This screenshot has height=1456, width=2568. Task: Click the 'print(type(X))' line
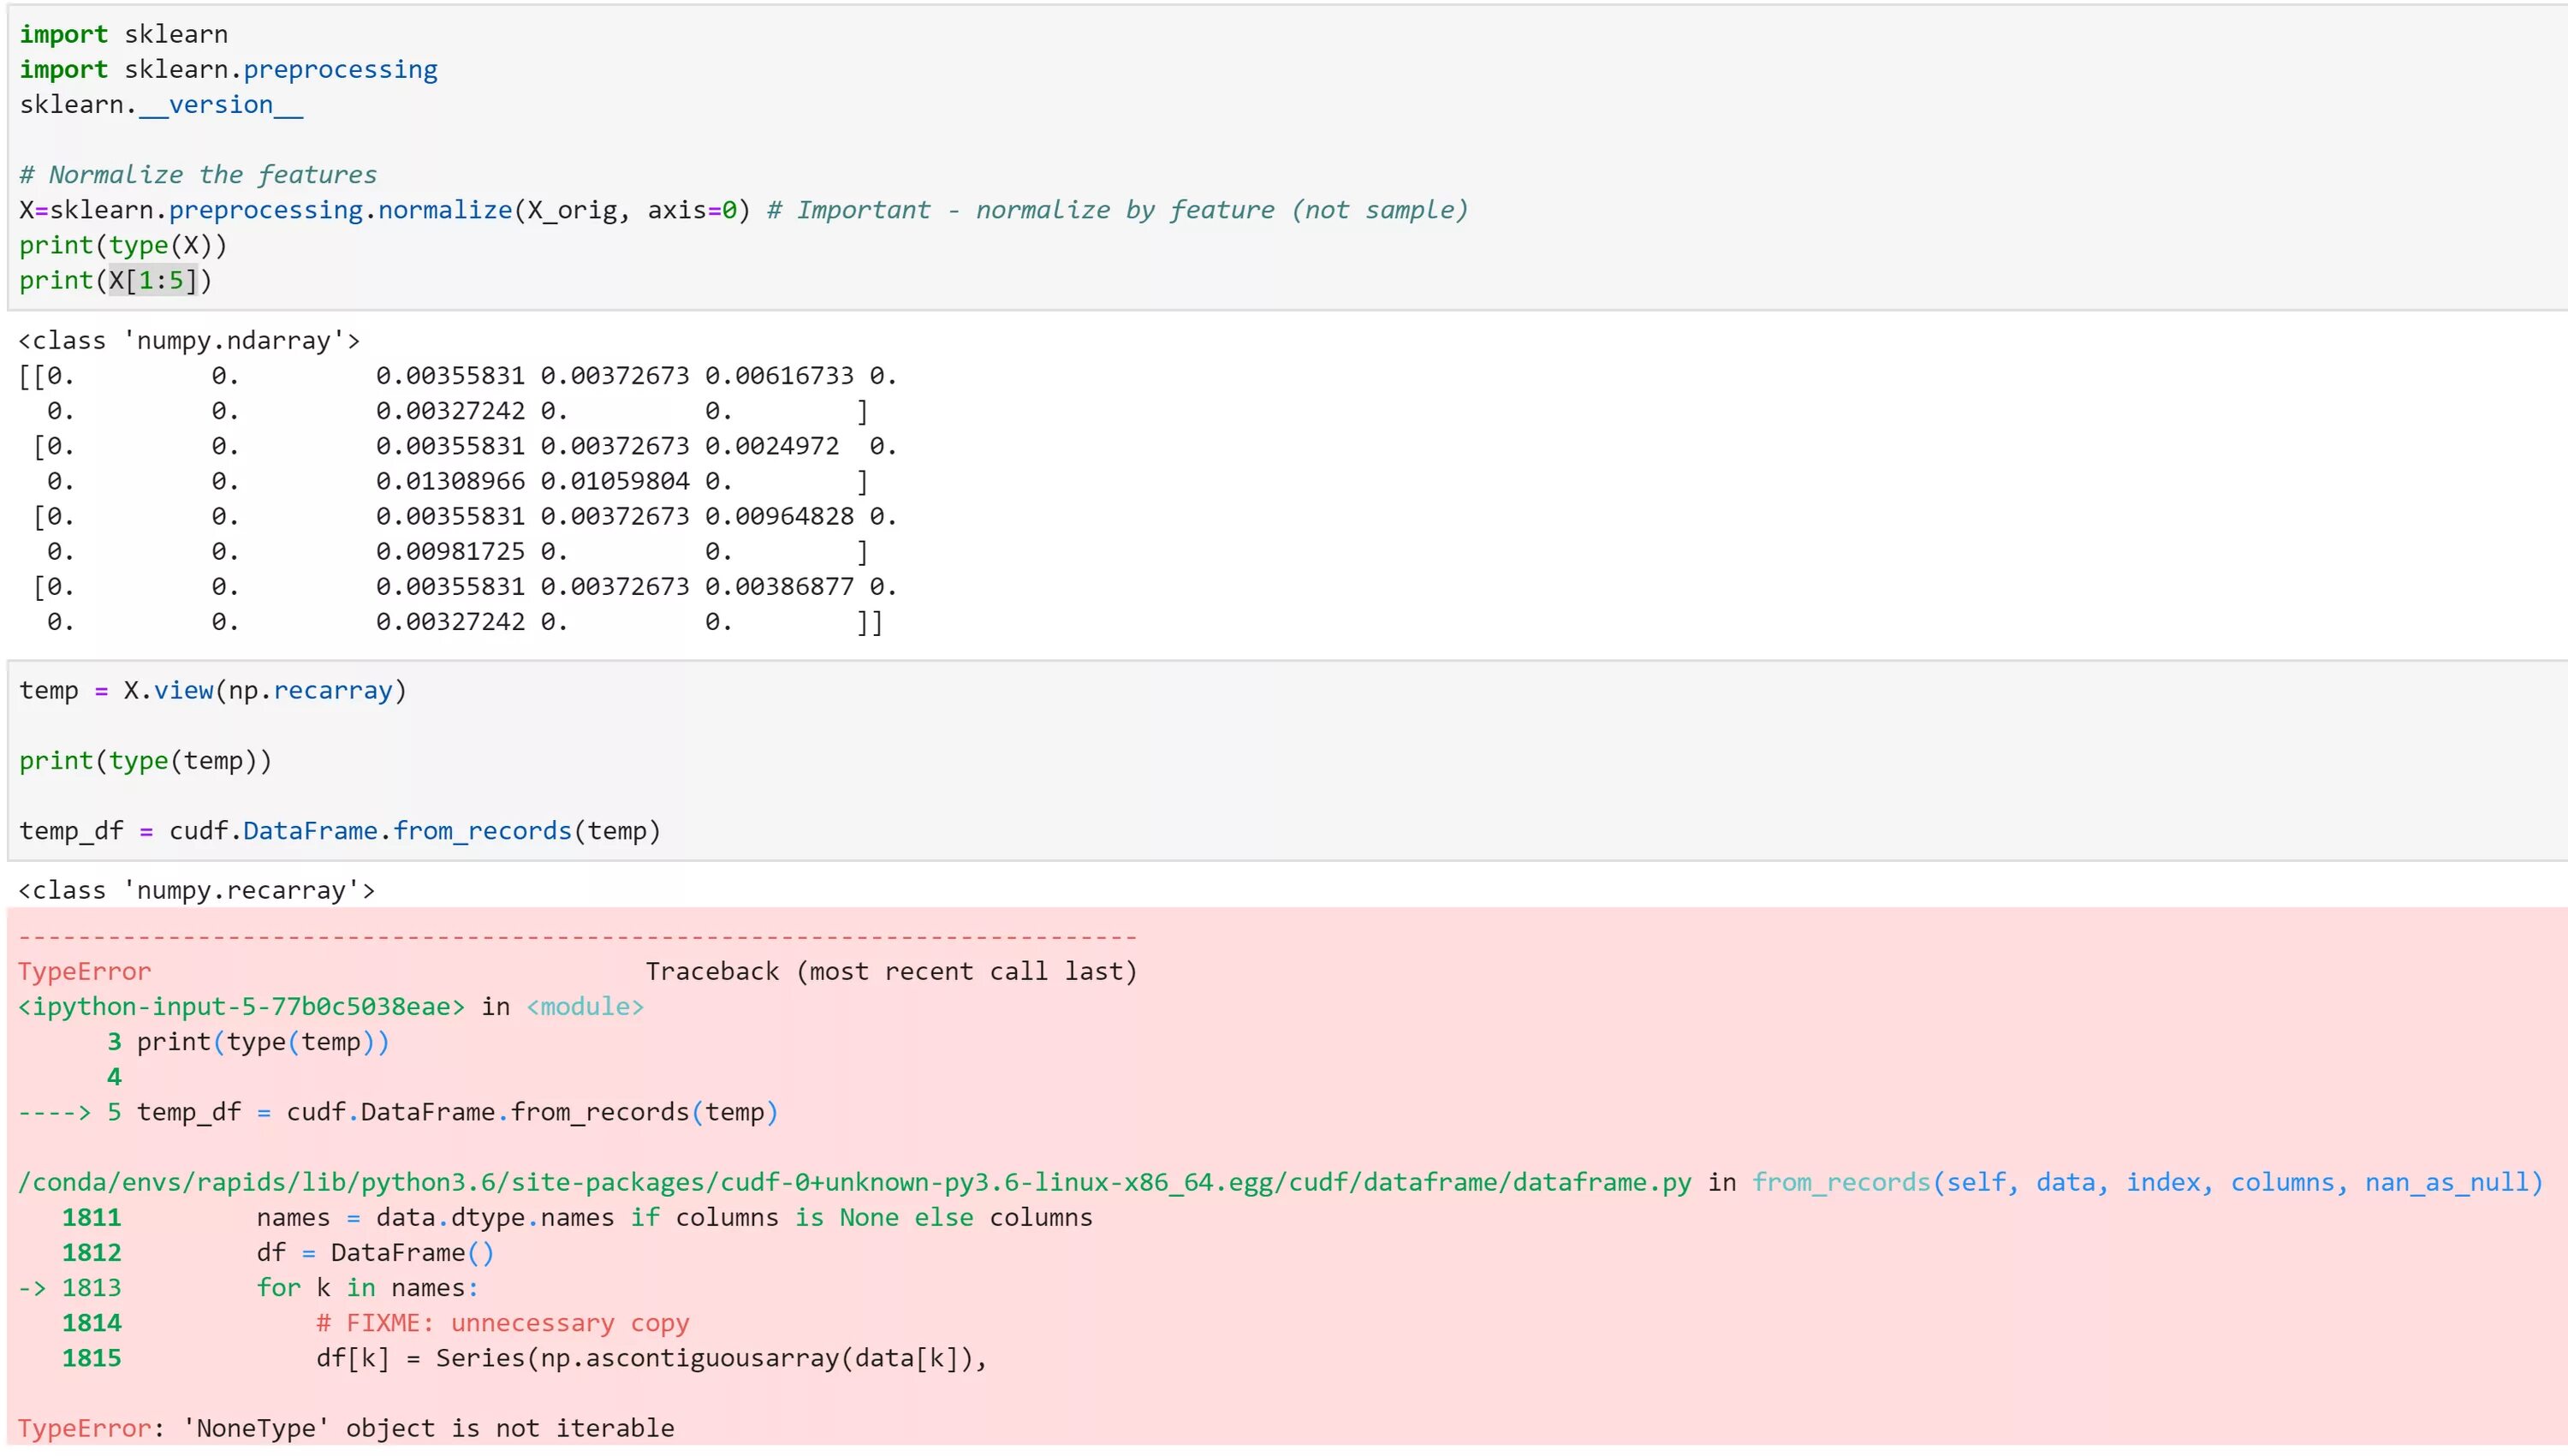123,246
